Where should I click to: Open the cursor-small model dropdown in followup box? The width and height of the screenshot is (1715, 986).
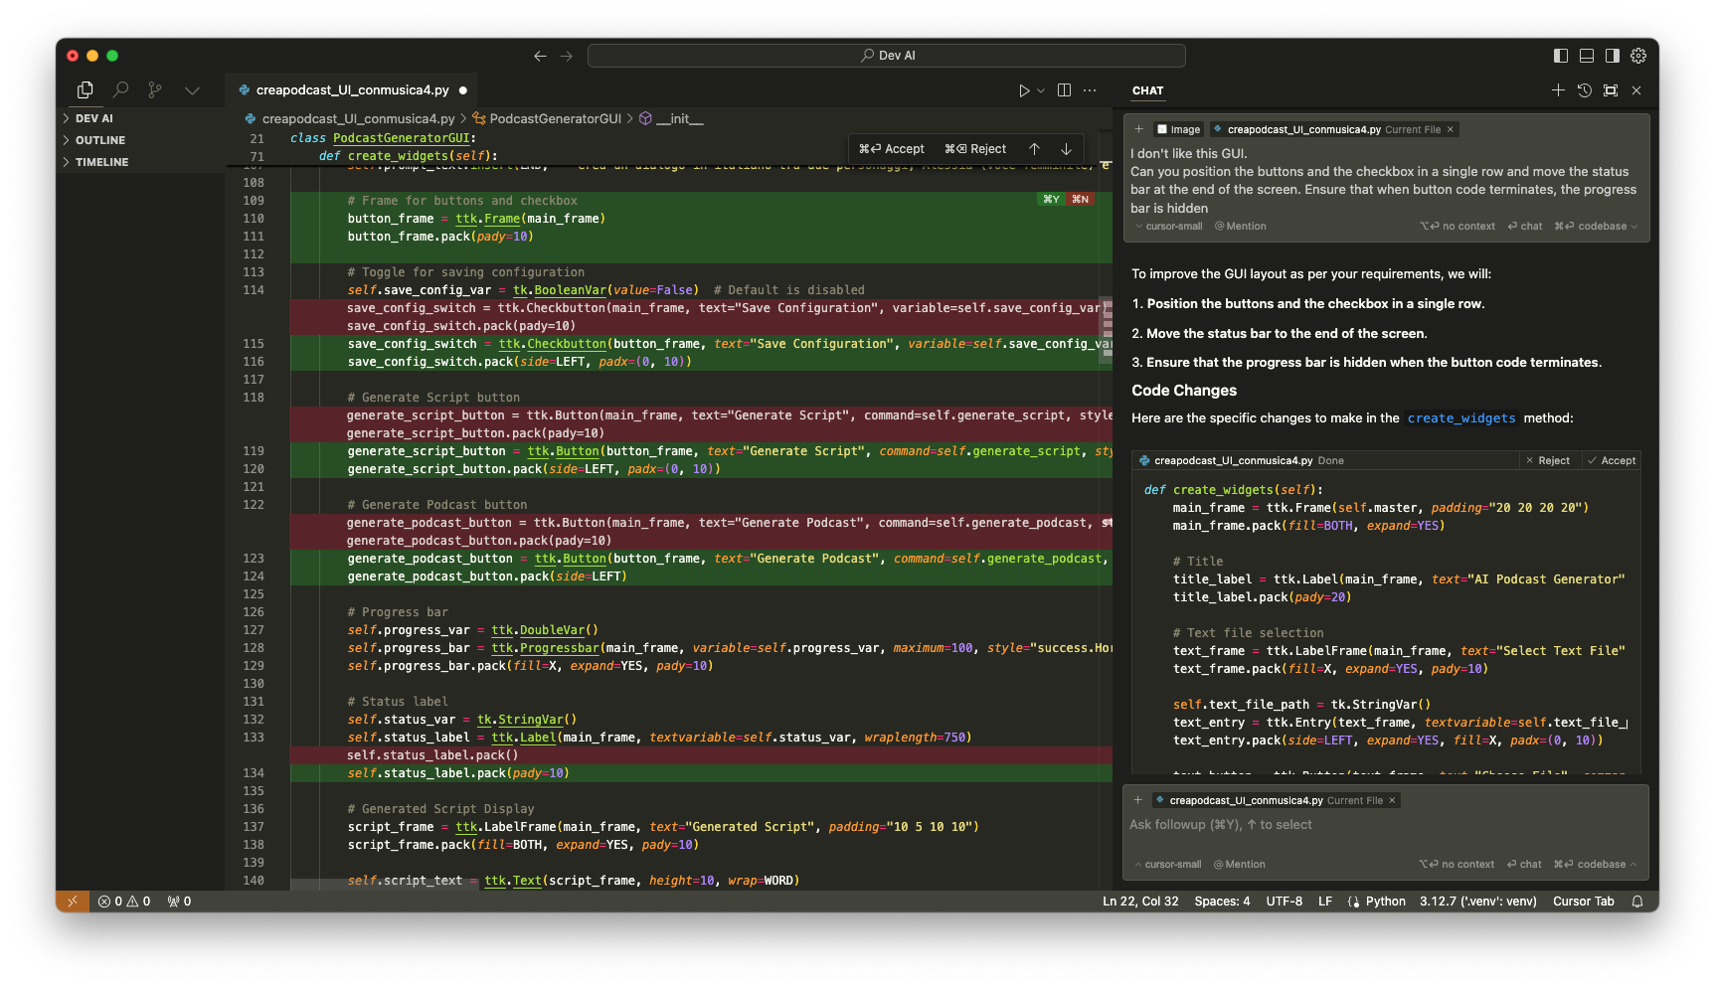pos(1169,865)
